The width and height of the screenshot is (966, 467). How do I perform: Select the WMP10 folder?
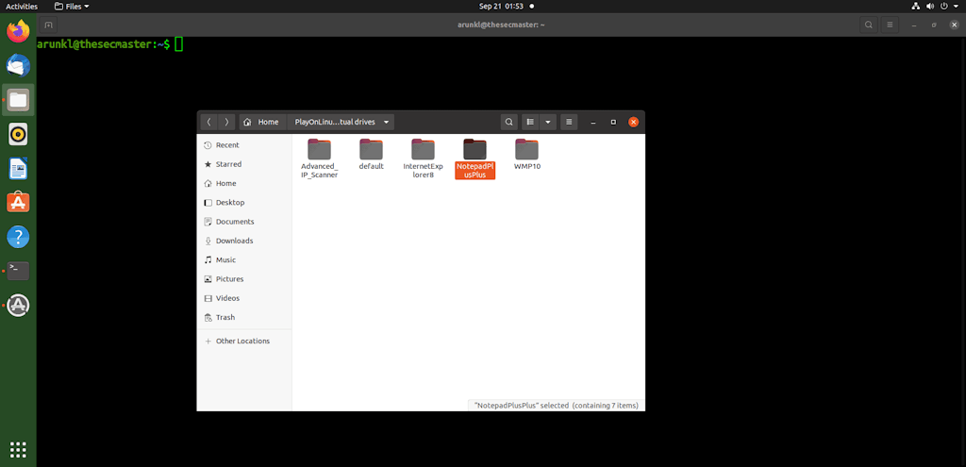[527, 156]
